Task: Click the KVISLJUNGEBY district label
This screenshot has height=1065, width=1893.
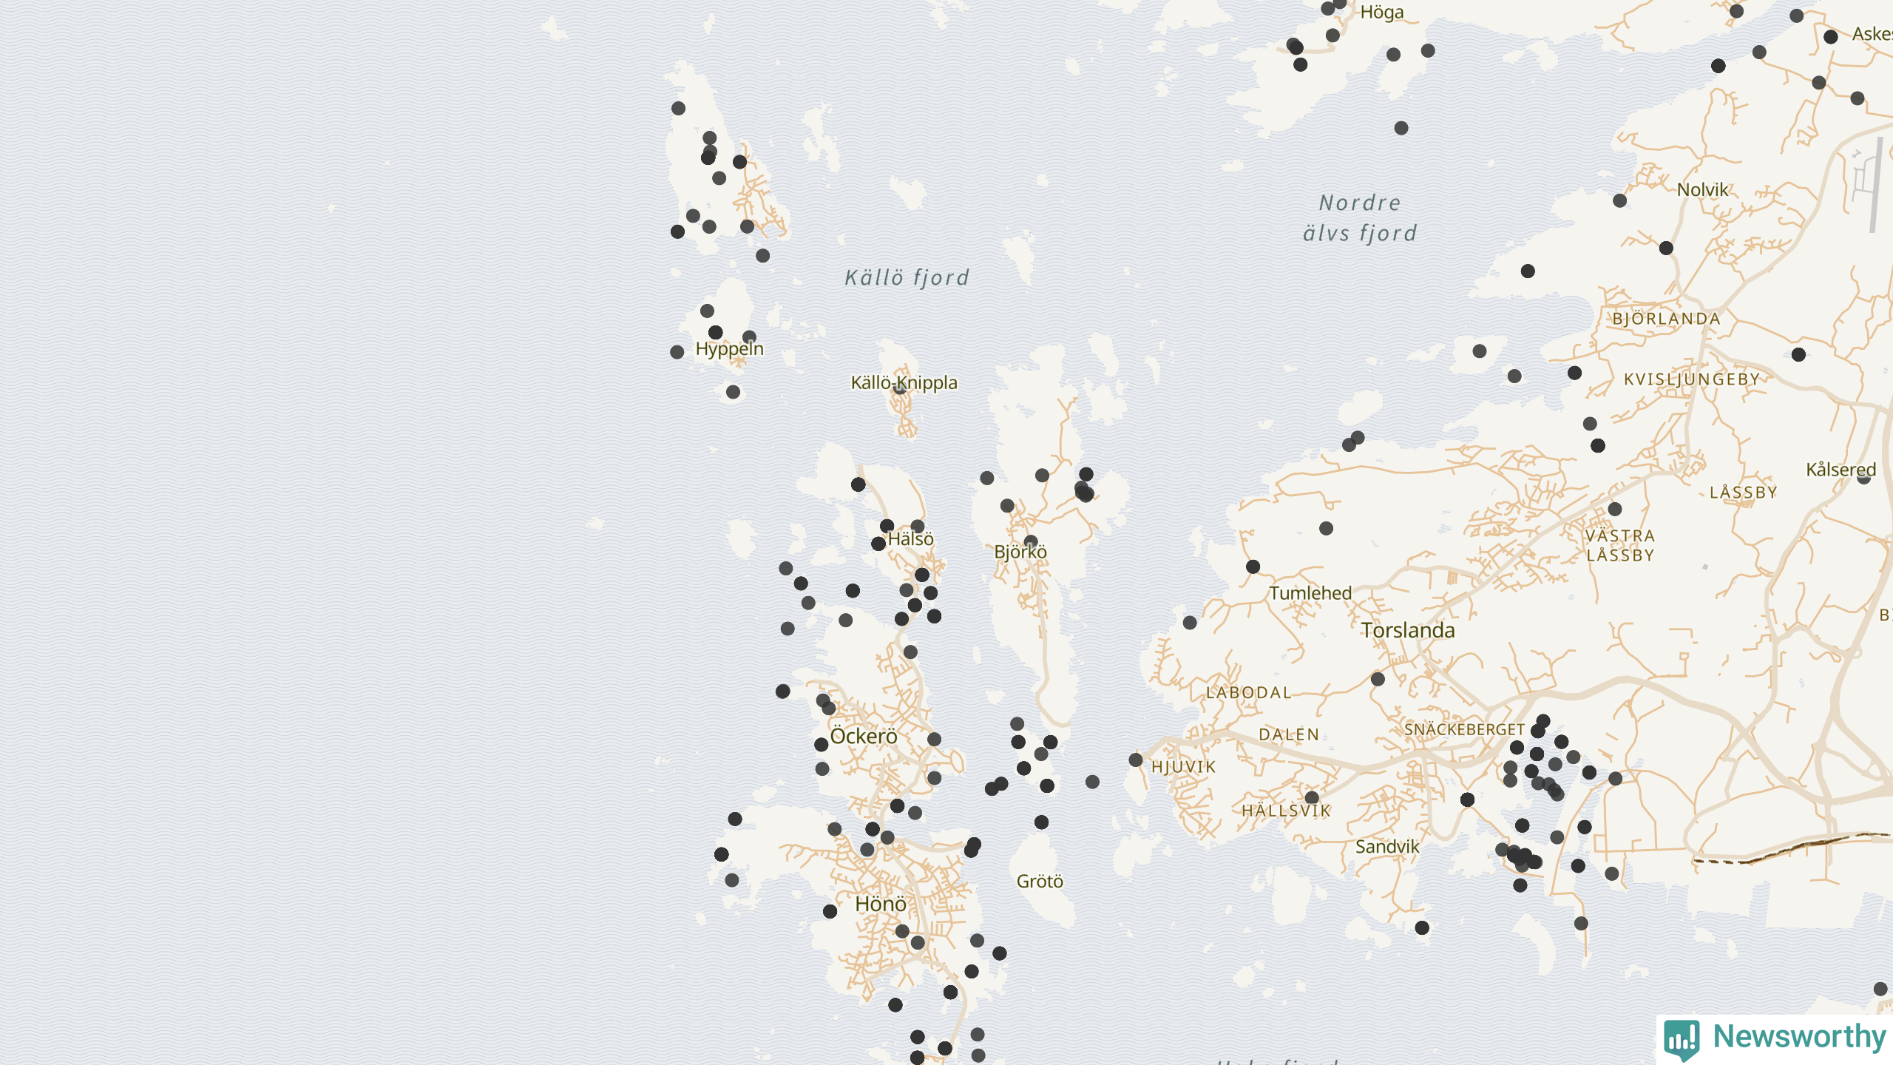Action: point(1692,379)
